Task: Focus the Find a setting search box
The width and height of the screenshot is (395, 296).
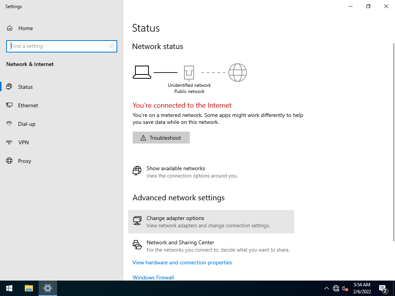Action: [x=62, y=46]
